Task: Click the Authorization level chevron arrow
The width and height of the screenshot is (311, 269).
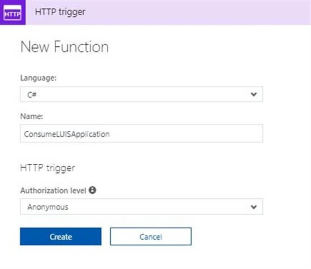Action: click(x=254, y=207)
